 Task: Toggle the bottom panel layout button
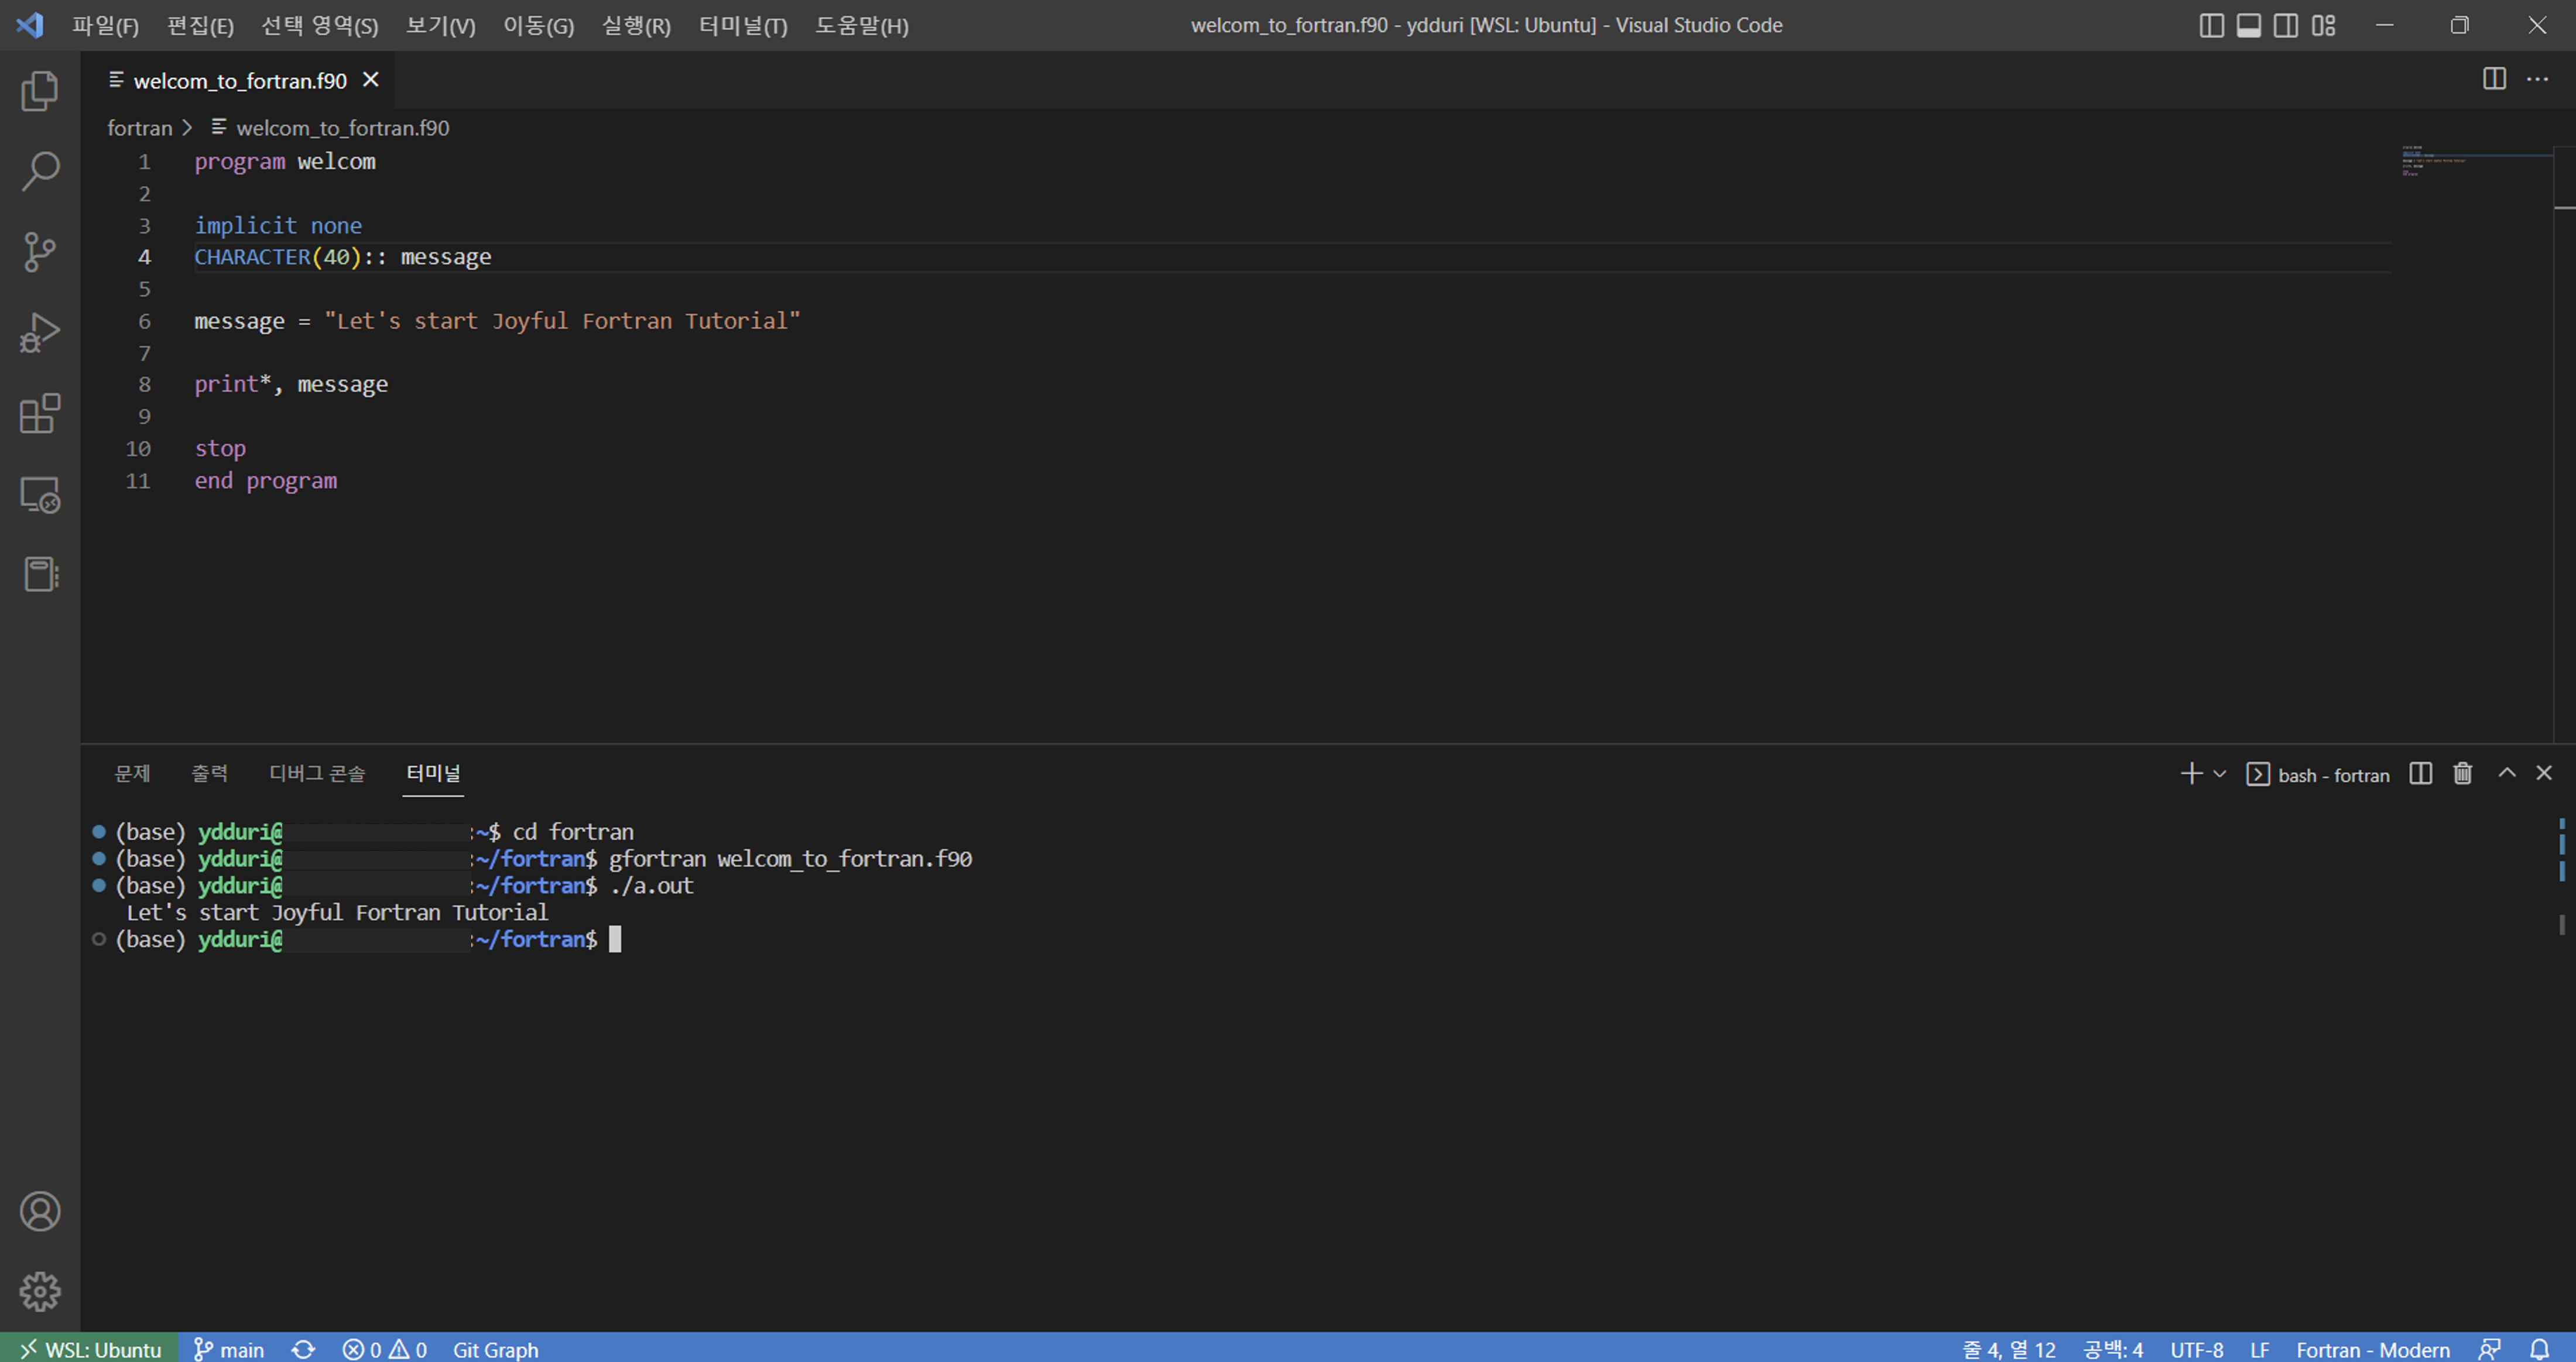click(2248, 25)
